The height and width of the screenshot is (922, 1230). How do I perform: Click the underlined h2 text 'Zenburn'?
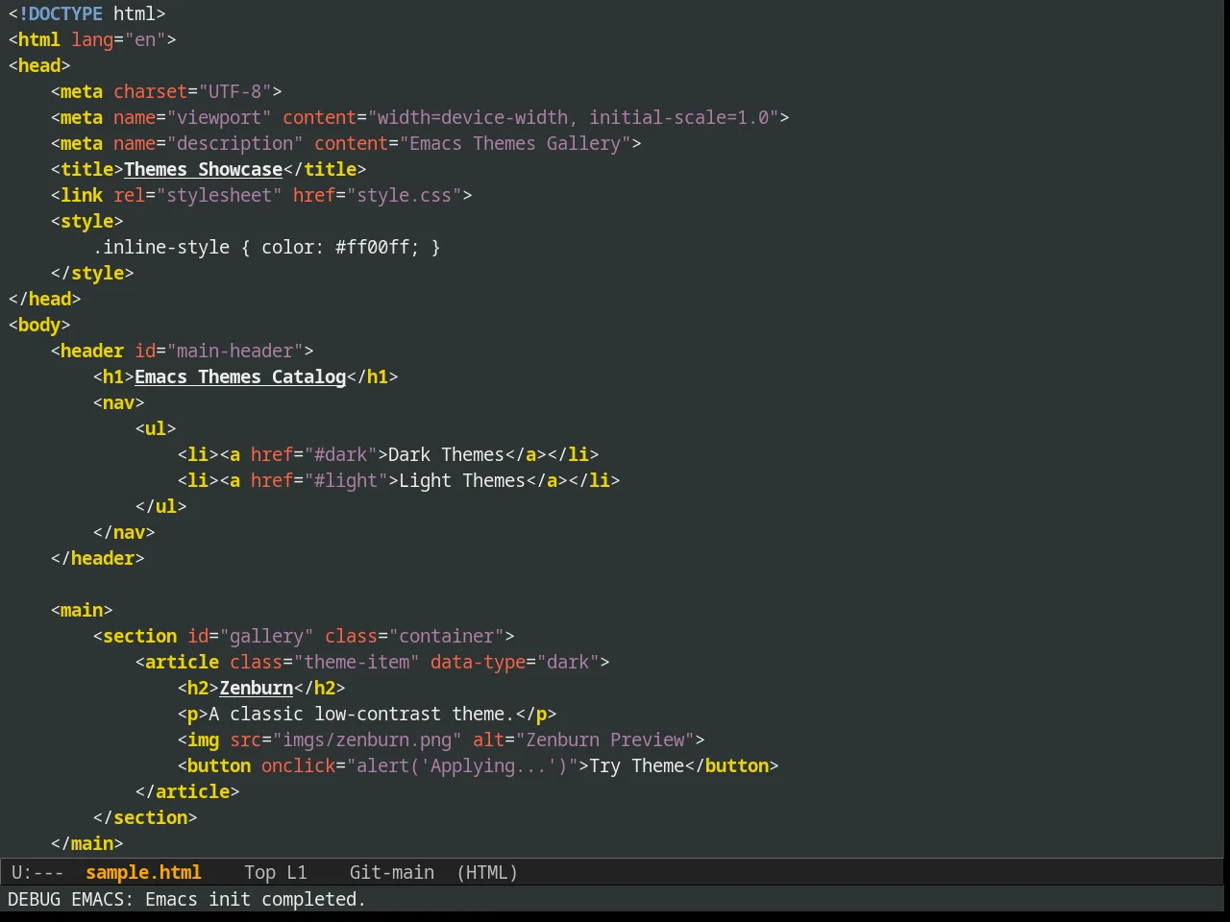[x=257, y=688]
